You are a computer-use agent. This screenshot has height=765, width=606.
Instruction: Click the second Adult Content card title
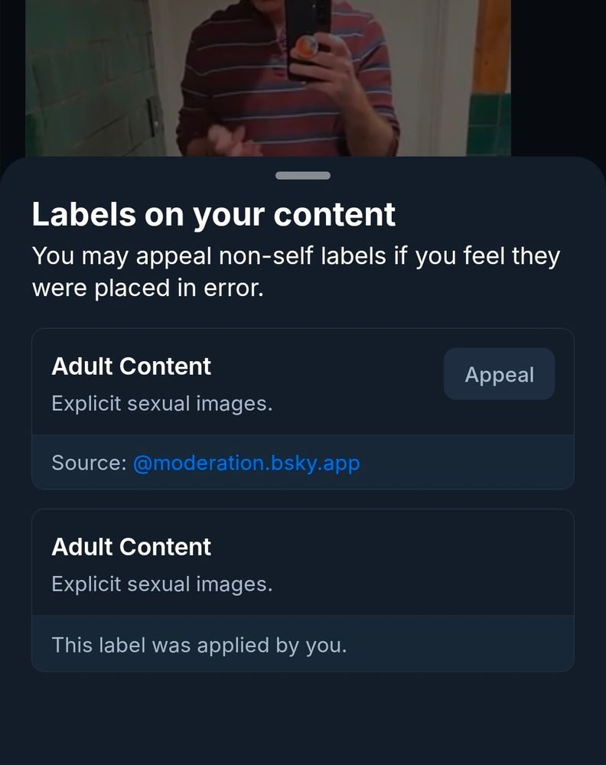131,547
